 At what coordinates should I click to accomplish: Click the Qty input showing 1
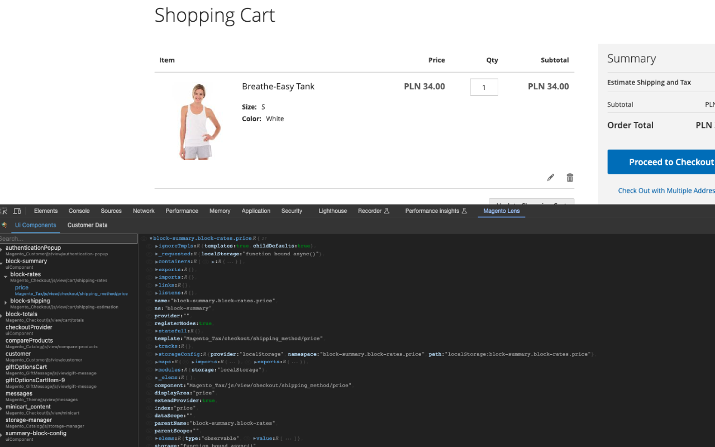[484, 87]
